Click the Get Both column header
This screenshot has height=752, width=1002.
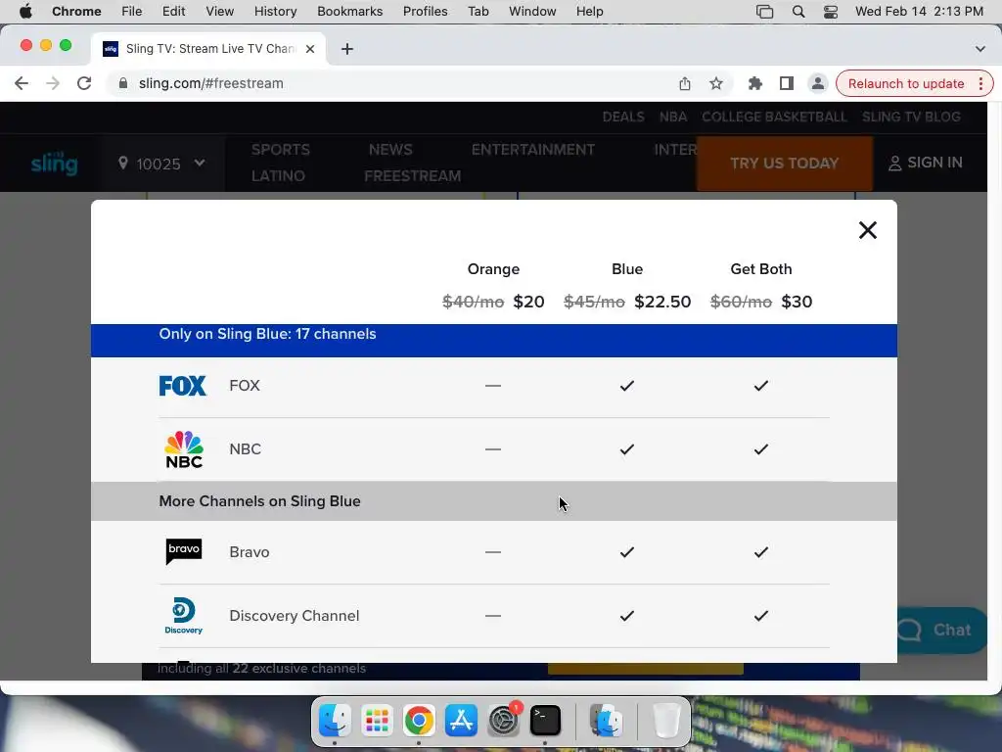[x=761, y=269]
